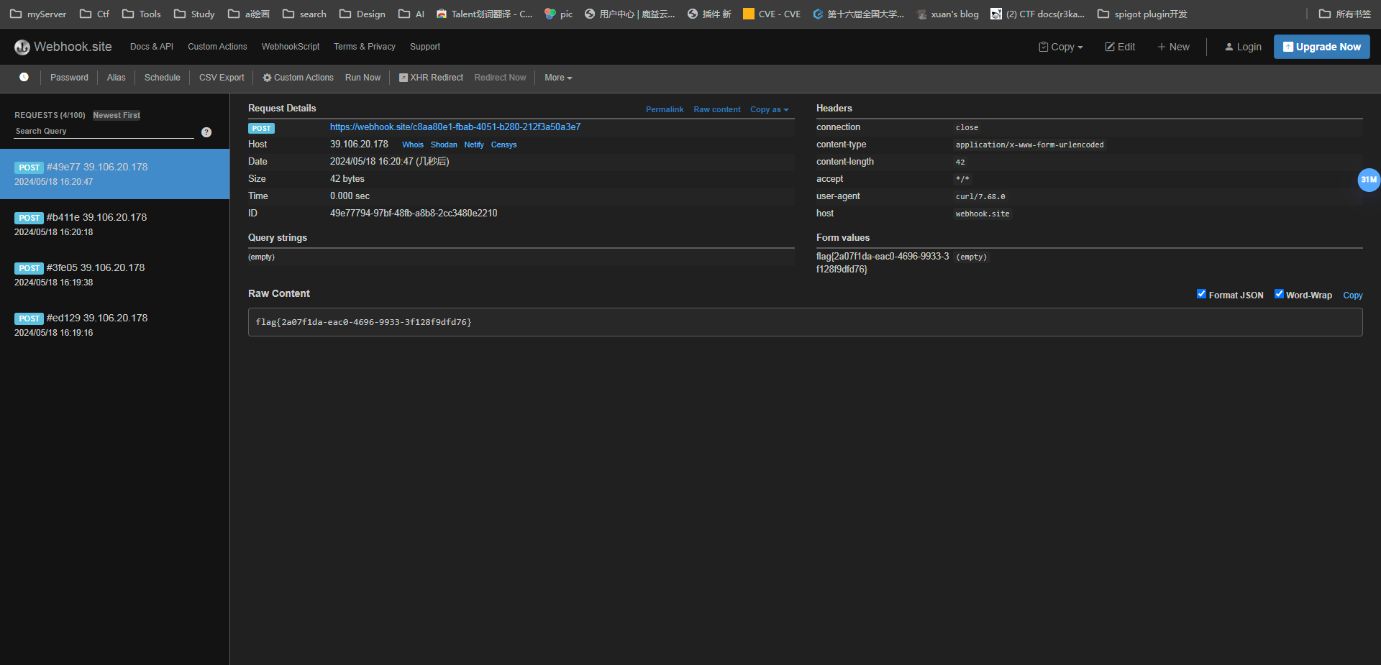
Task: Open Custom Actions gear icon in toolbar
Action: (267, 78)
